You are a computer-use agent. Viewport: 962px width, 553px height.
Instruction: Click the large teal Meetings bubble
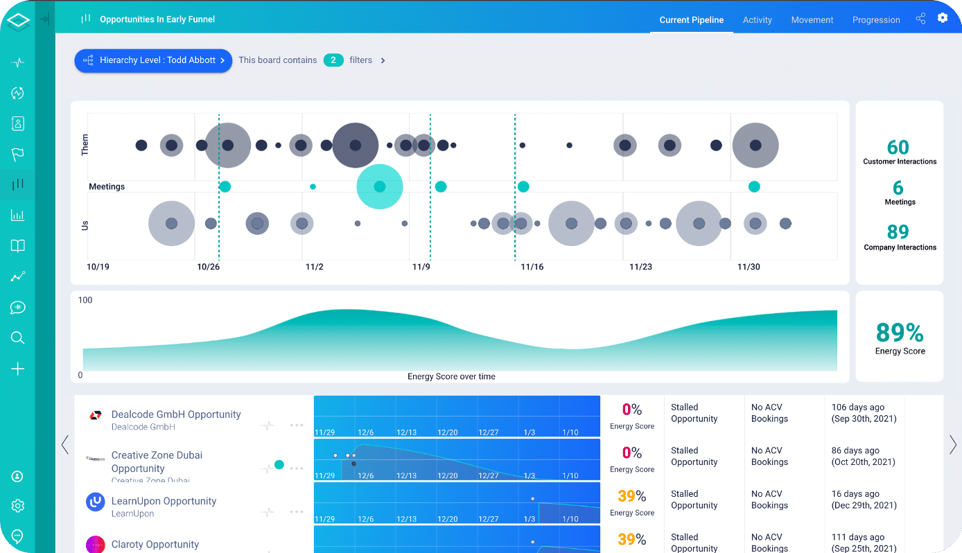(x=379, y=186)
